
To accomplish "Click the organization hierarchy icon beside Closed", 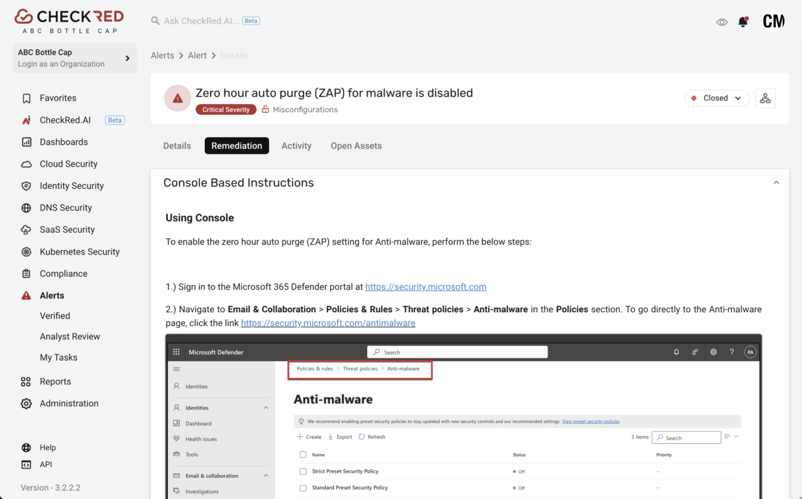I will (766, 98).
